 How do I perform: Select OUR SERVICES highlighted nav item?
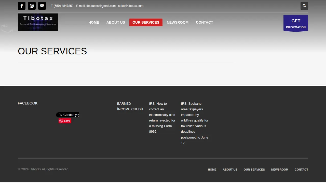tap(146, 22)
